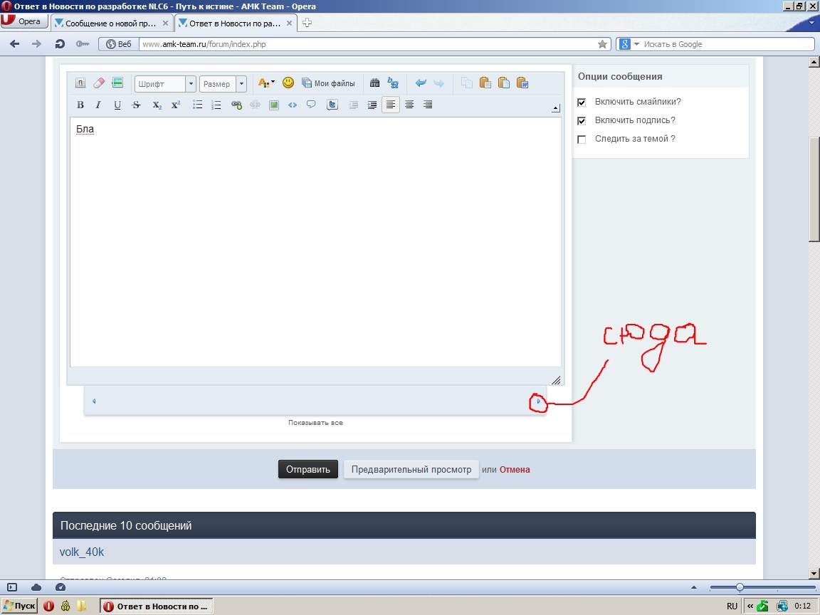Click the Redo arrow icon

pyautogui.click(x=438, y=83)
